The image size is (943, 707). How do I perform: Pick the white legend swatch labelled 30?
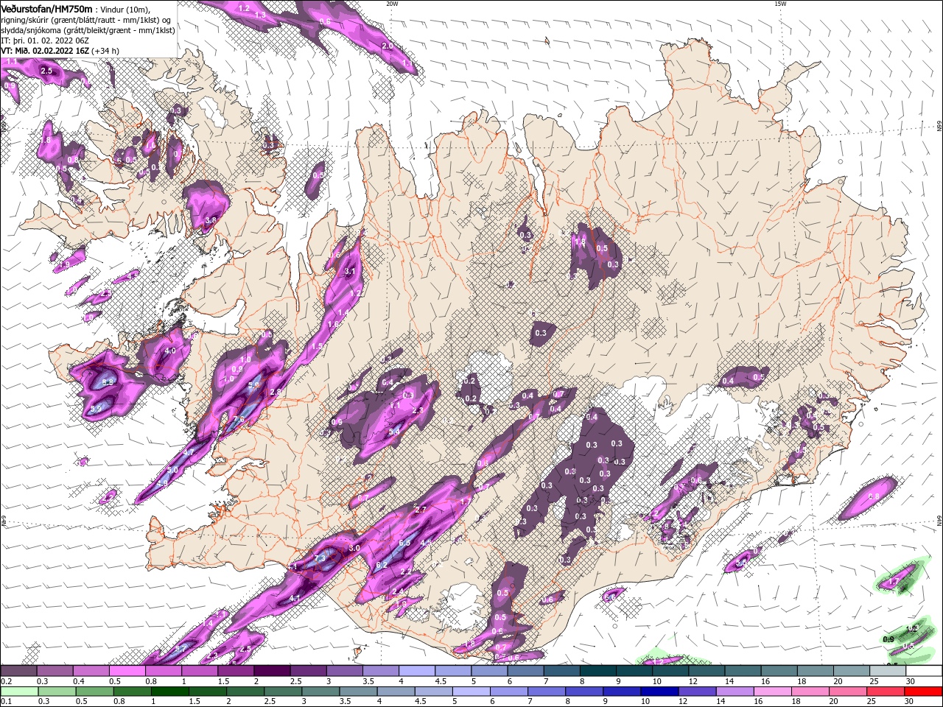925,671
